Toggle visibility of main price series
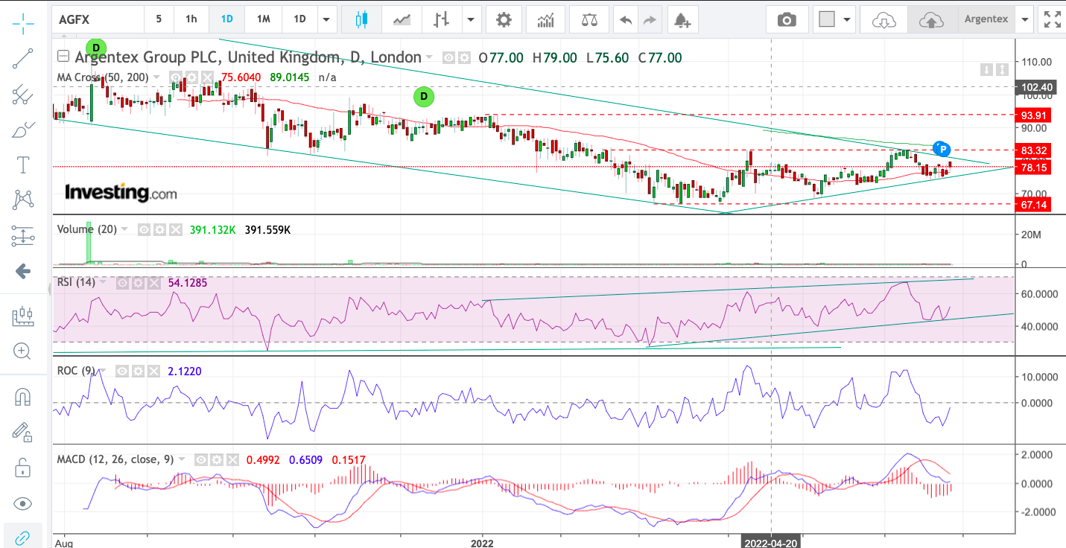Viewport: 1066px width, 548px height. click(448, 57)
